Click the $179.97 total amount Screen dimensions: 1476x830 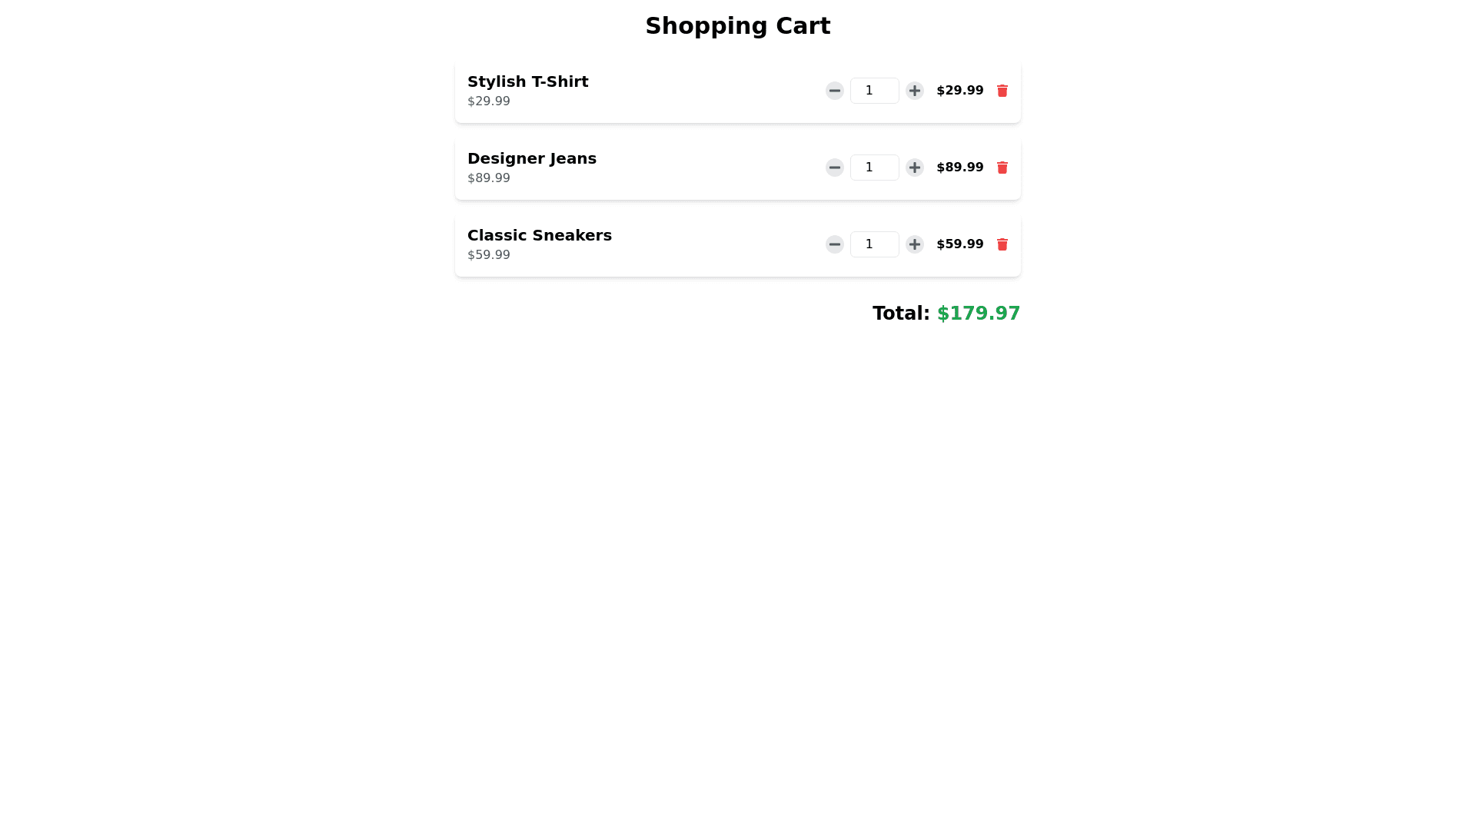click(x=978, y=314)
